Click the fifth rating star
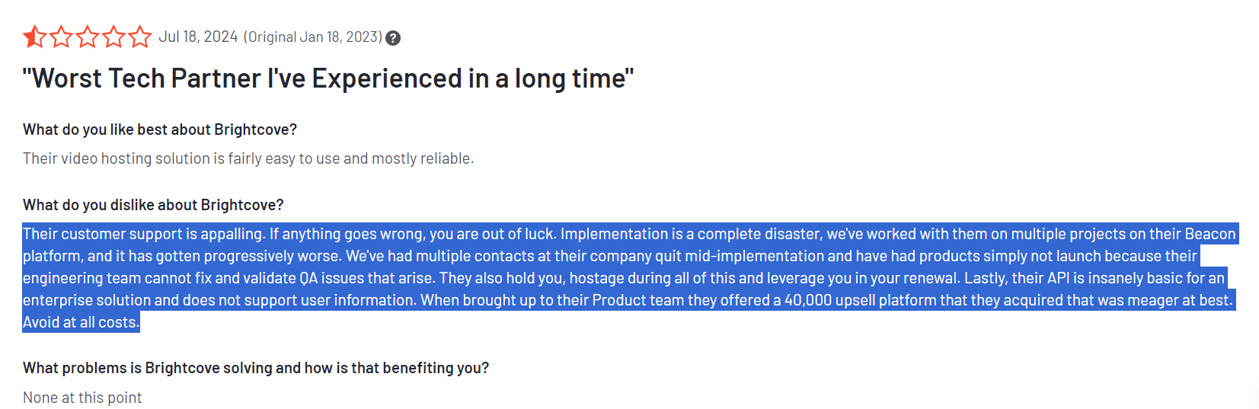Viewport: 1259px width, 409px height. [x=139, y=37]
